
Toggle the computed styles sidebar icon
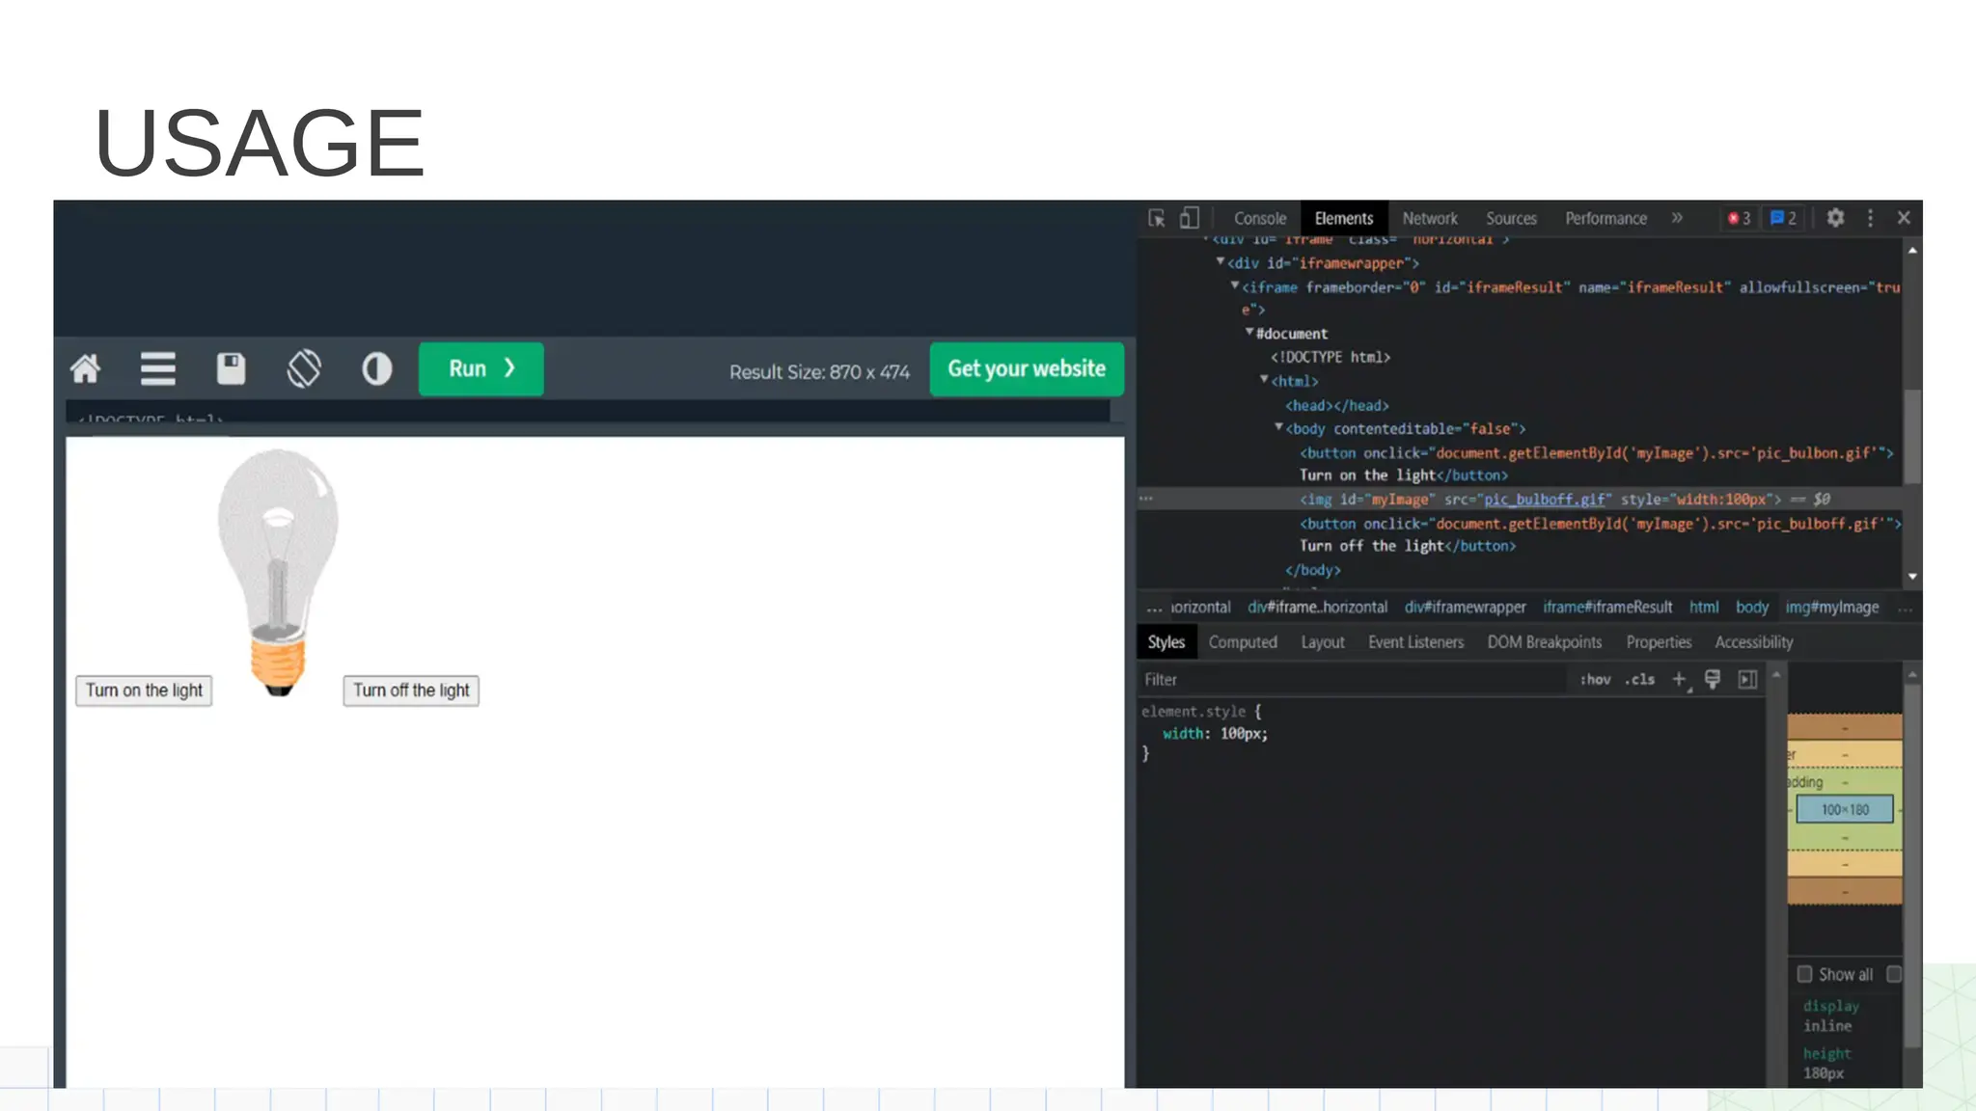click(1747, 679)
